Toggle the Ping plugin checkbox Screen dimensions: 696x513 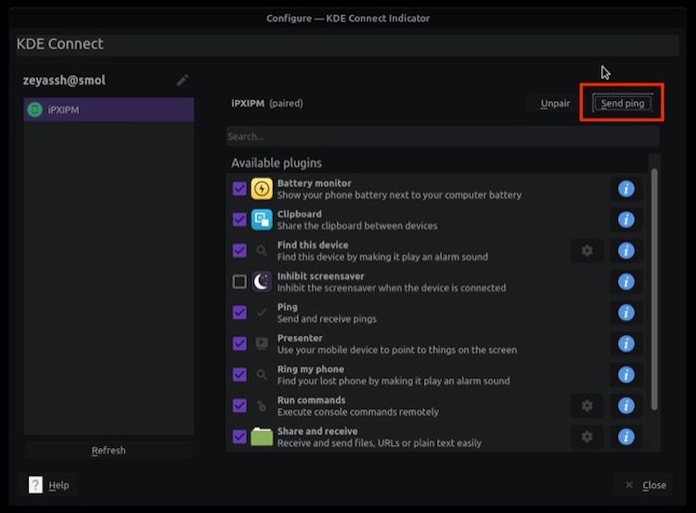(239, 313)
